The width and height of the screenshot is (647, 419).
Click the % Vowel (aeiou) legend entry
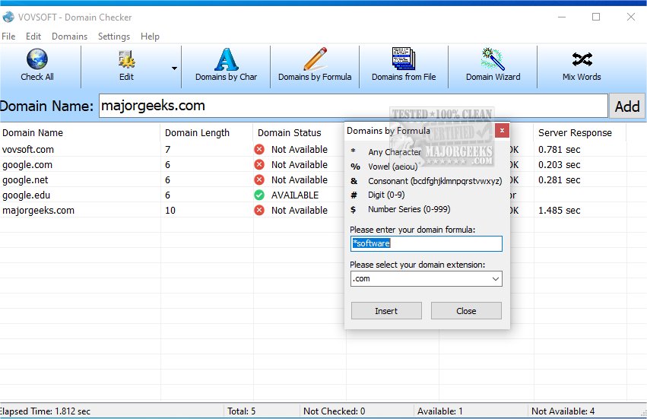point(384,167)
